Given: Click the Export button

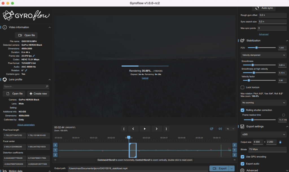Looking at the screenshot, I should (x=219, y=168).
